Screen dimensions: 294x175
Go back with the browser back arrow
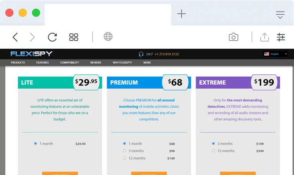15,37
